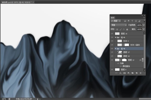Lock image pixels brush icon
151x100 pixels.
121,29
